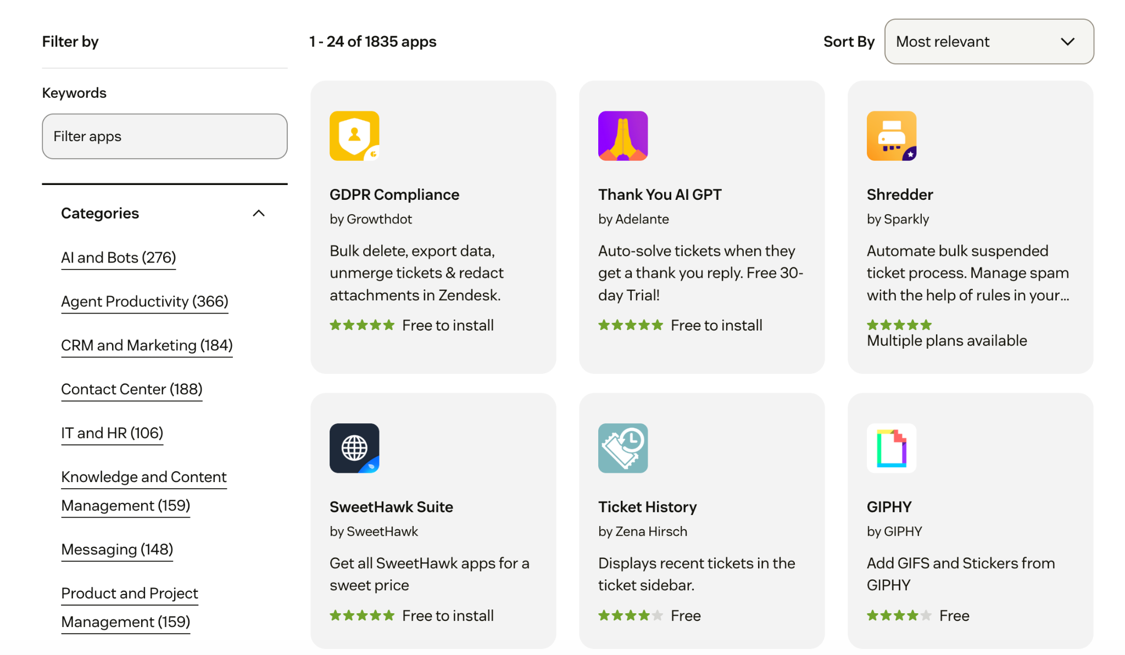The width and height of the screenshot is (1125, 655).
Task: Click the Thank You AI GPT description
Action: (700, 273)
